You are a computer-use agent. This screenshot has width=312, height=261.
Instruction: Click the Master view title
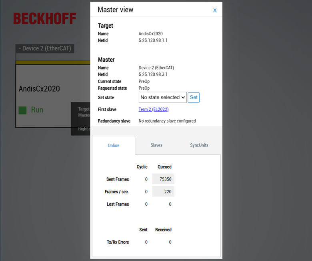click(116, 10)
